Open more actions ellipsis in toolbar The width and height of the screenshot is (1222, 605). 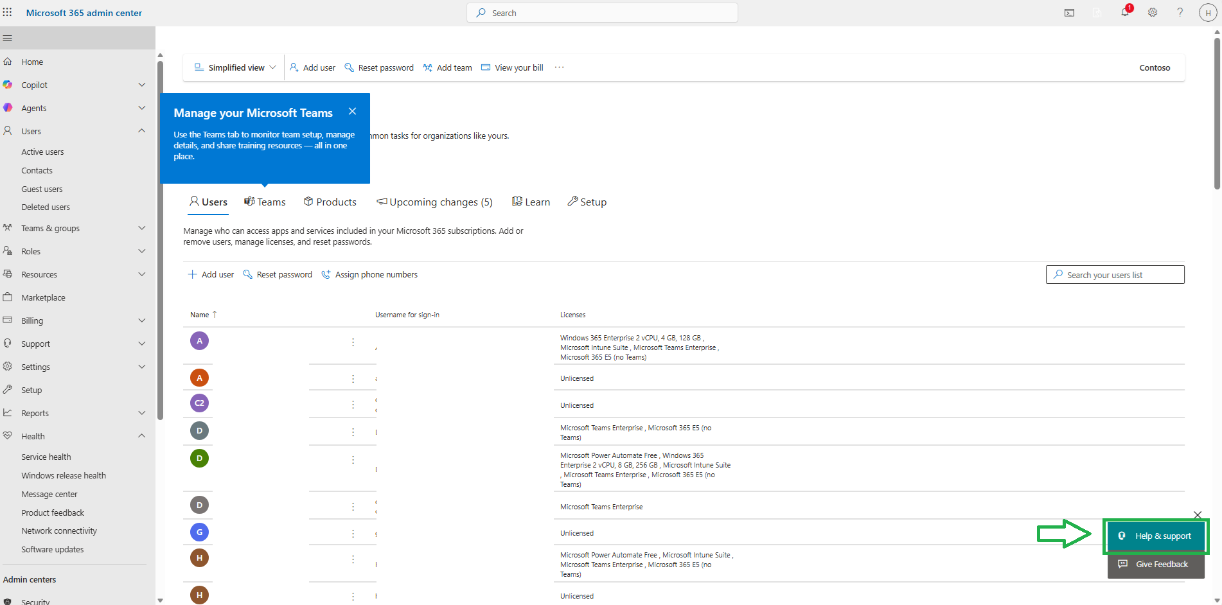559,67
